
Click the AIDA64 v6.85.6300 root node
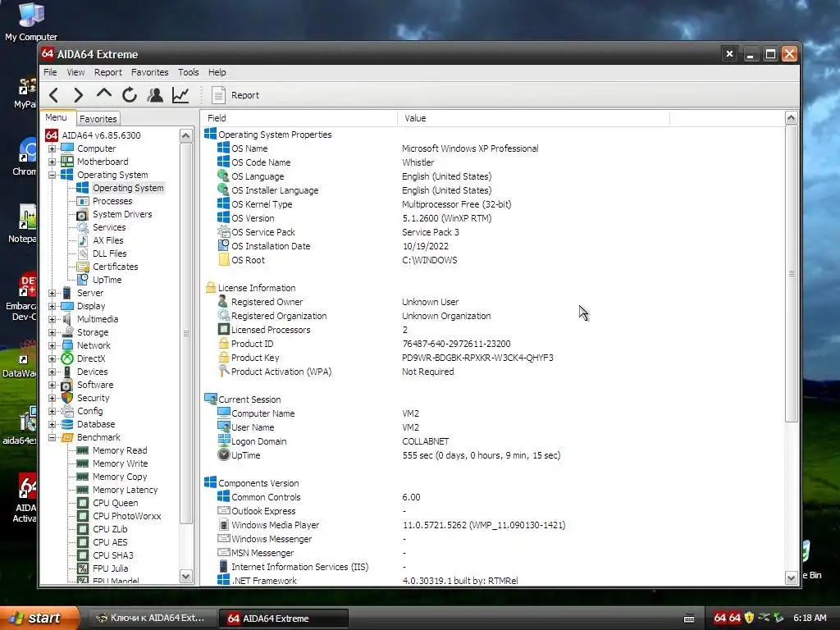pyautogui.click(x=101, y=135)
